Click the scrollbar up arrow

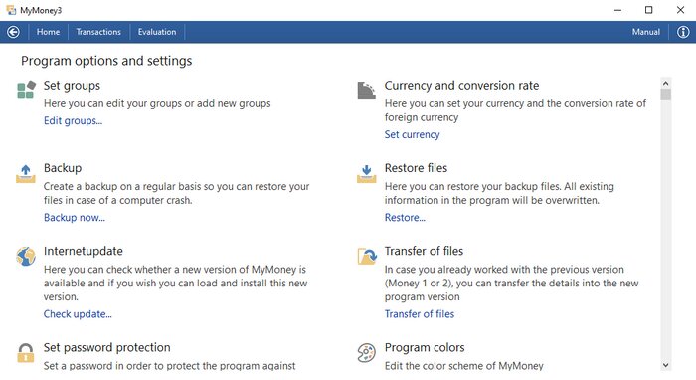665,83
